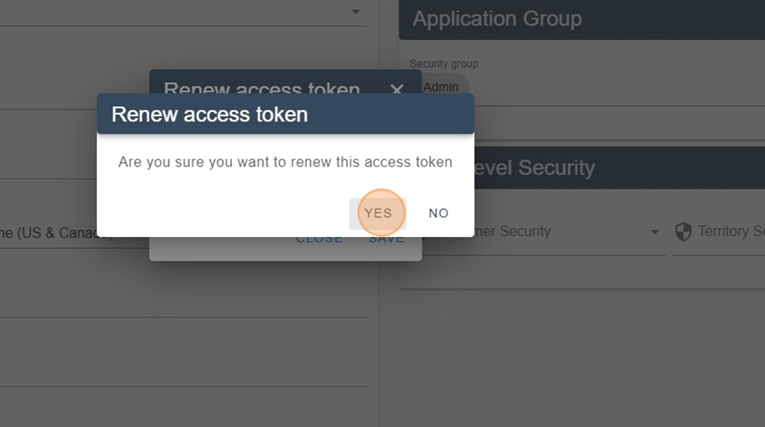The image size is (765, 427).
Task: Click the partially hidden SAVE button
Action: click(386, 240)
